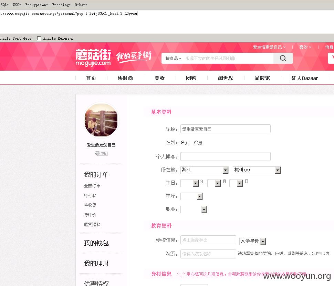Viewport: 334px width, 286px height.
Task: Open the 入学年份 enrollment year dropdown
Action: coord(252,241)
